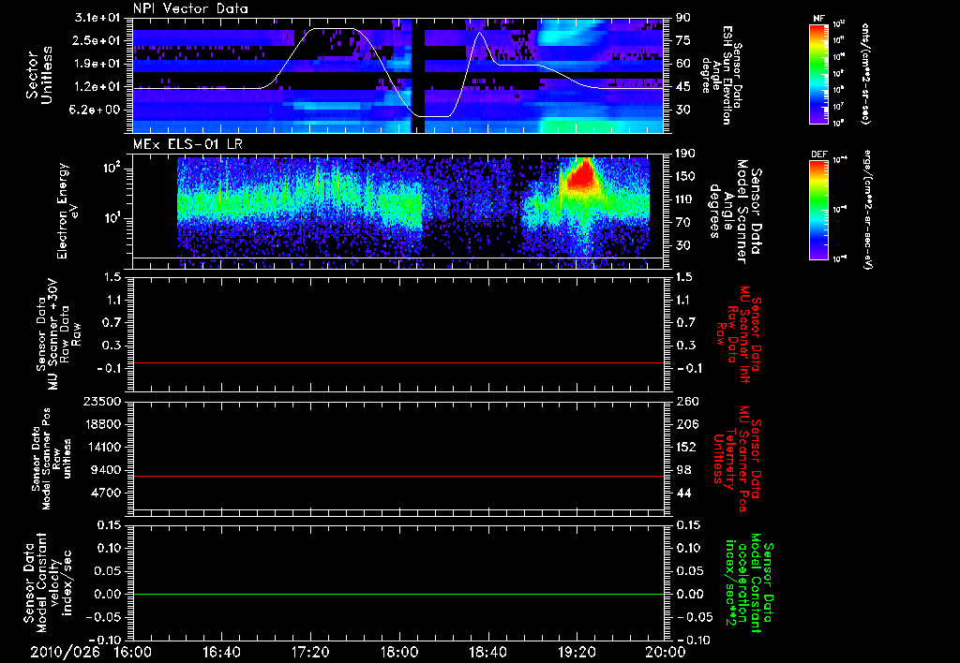The image size is (960, 663).
Task: Click the "1.9e+01" sector tick label
Action: click(98, 64)
